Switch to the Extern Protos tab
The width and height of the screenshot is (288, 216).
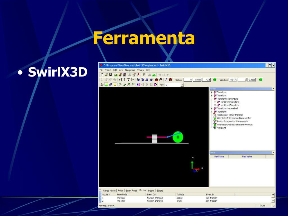point(131,191)
